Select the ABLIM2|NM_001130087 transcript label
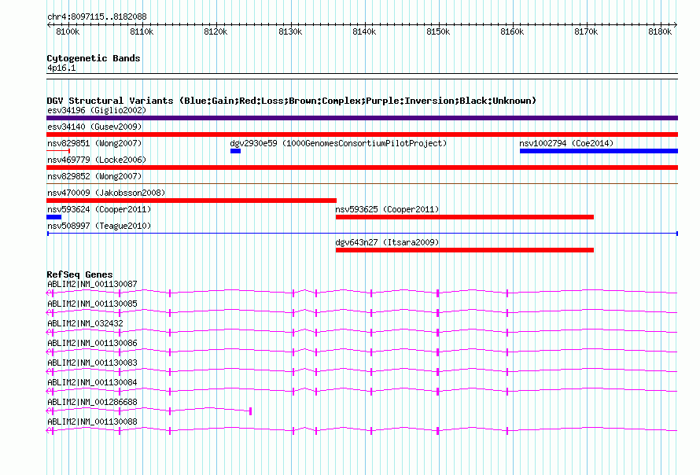The height and width of the screenshot is (475, 700). [x=92, y=284]
